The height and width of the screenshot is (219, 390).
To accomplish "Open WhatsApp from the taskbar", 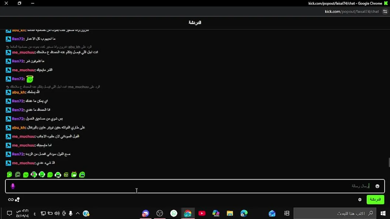I will (x=174, y=214).
